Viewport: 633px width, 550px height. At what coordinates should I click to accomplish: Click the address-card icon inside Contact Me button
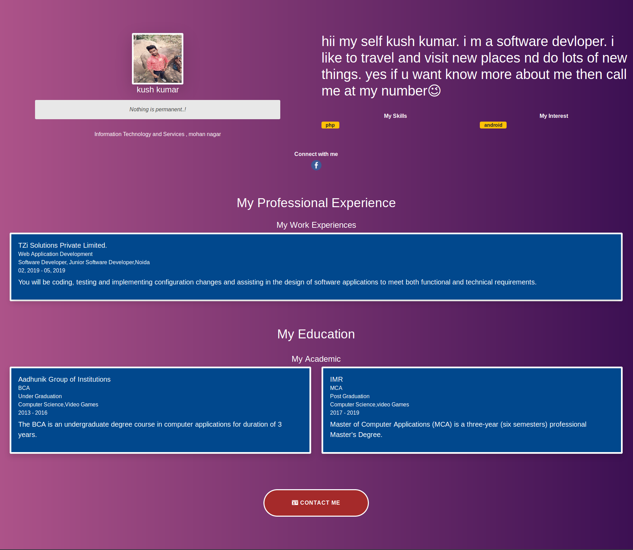[295, 503]
